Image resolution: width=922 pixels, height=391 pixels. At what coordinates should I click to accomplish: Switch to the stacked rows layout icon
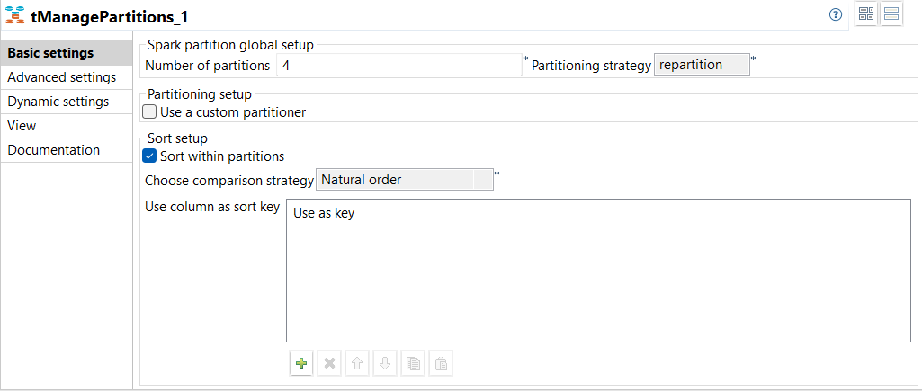[x=891, y=14]
